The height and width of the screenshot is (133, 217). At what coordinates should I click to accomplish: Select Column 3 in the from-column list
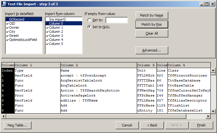[x=56, y=36]
